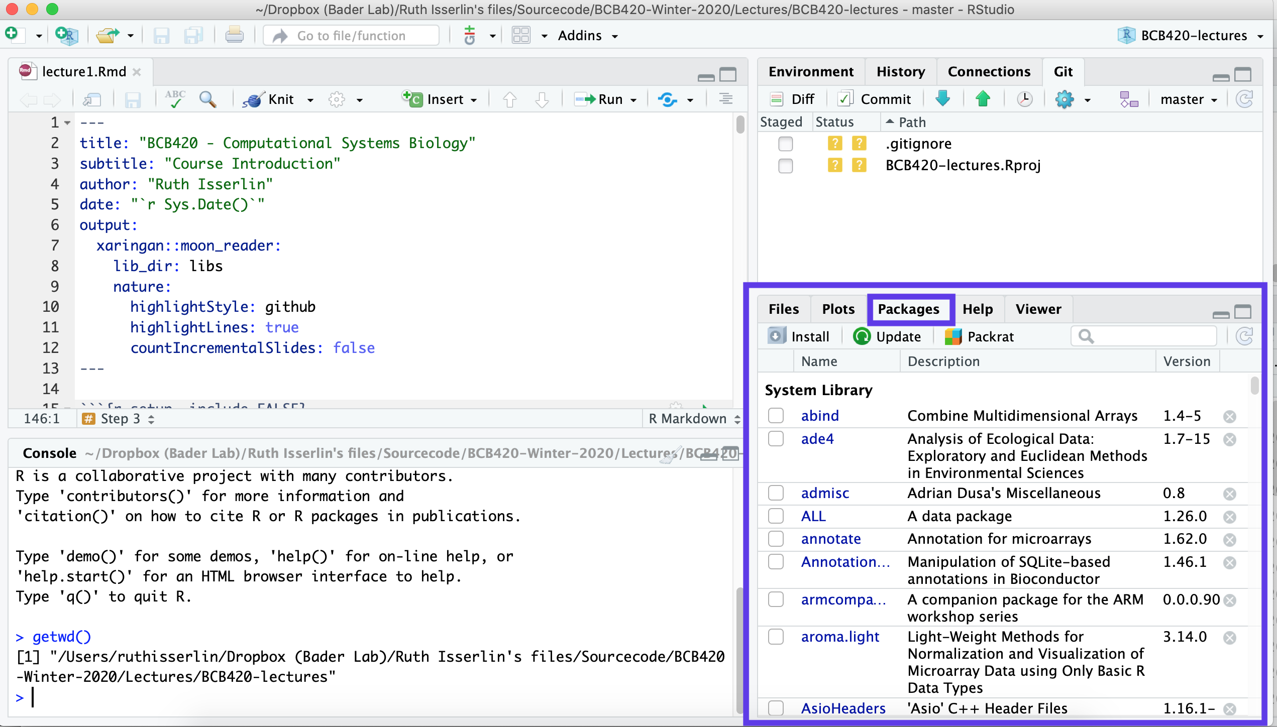The image size is (1277, 727).
Task: Go to the next chunk arrow
Action: (542, 99)
